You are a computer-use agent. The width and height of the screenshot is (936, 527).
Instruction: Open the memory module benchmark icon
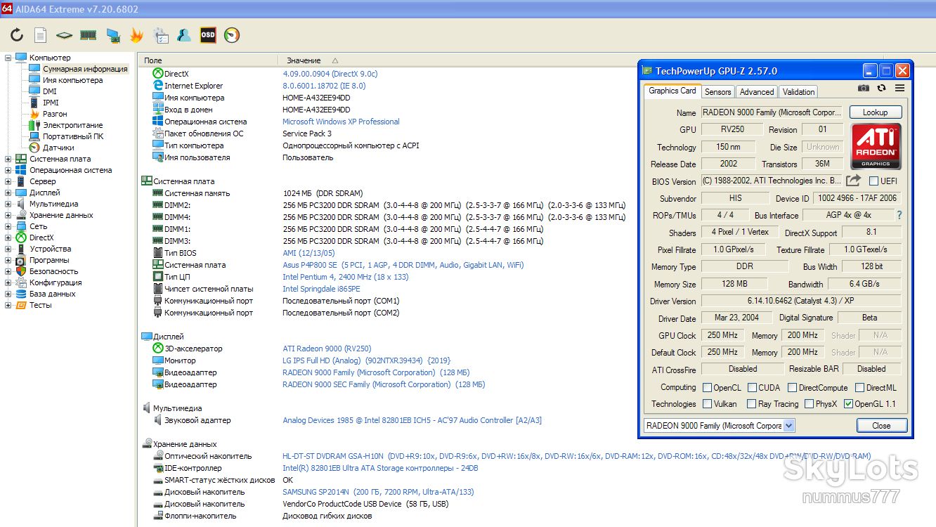(88, 35)
